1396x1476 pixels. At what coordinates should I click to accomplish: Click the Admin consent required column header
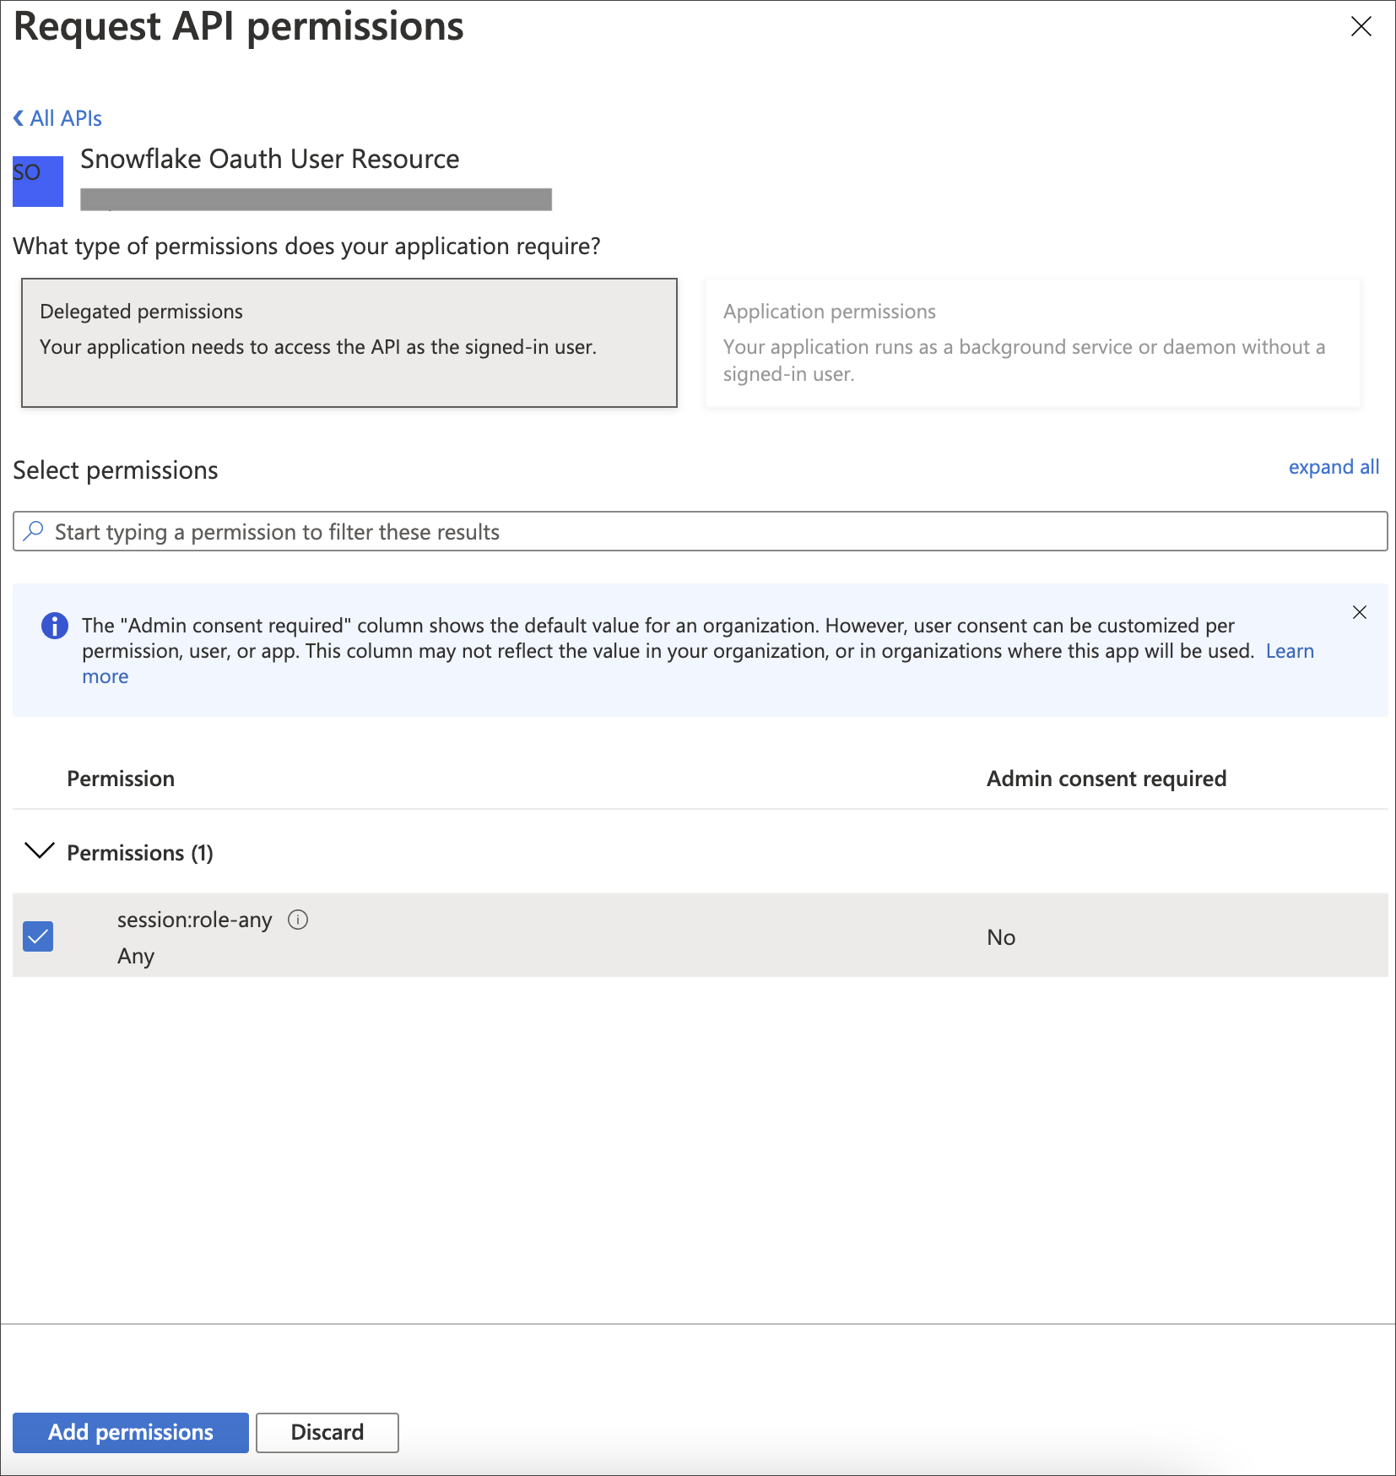click(x=1107, y=778)
